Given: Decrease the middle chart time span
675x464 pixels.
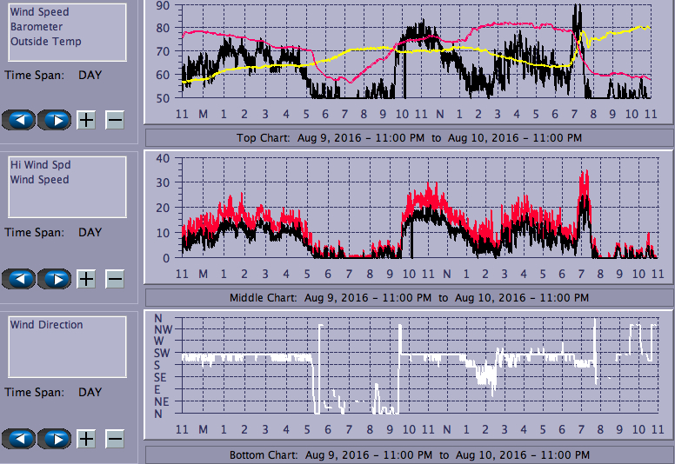Looking at the screenshot, I should pos(115,279).
